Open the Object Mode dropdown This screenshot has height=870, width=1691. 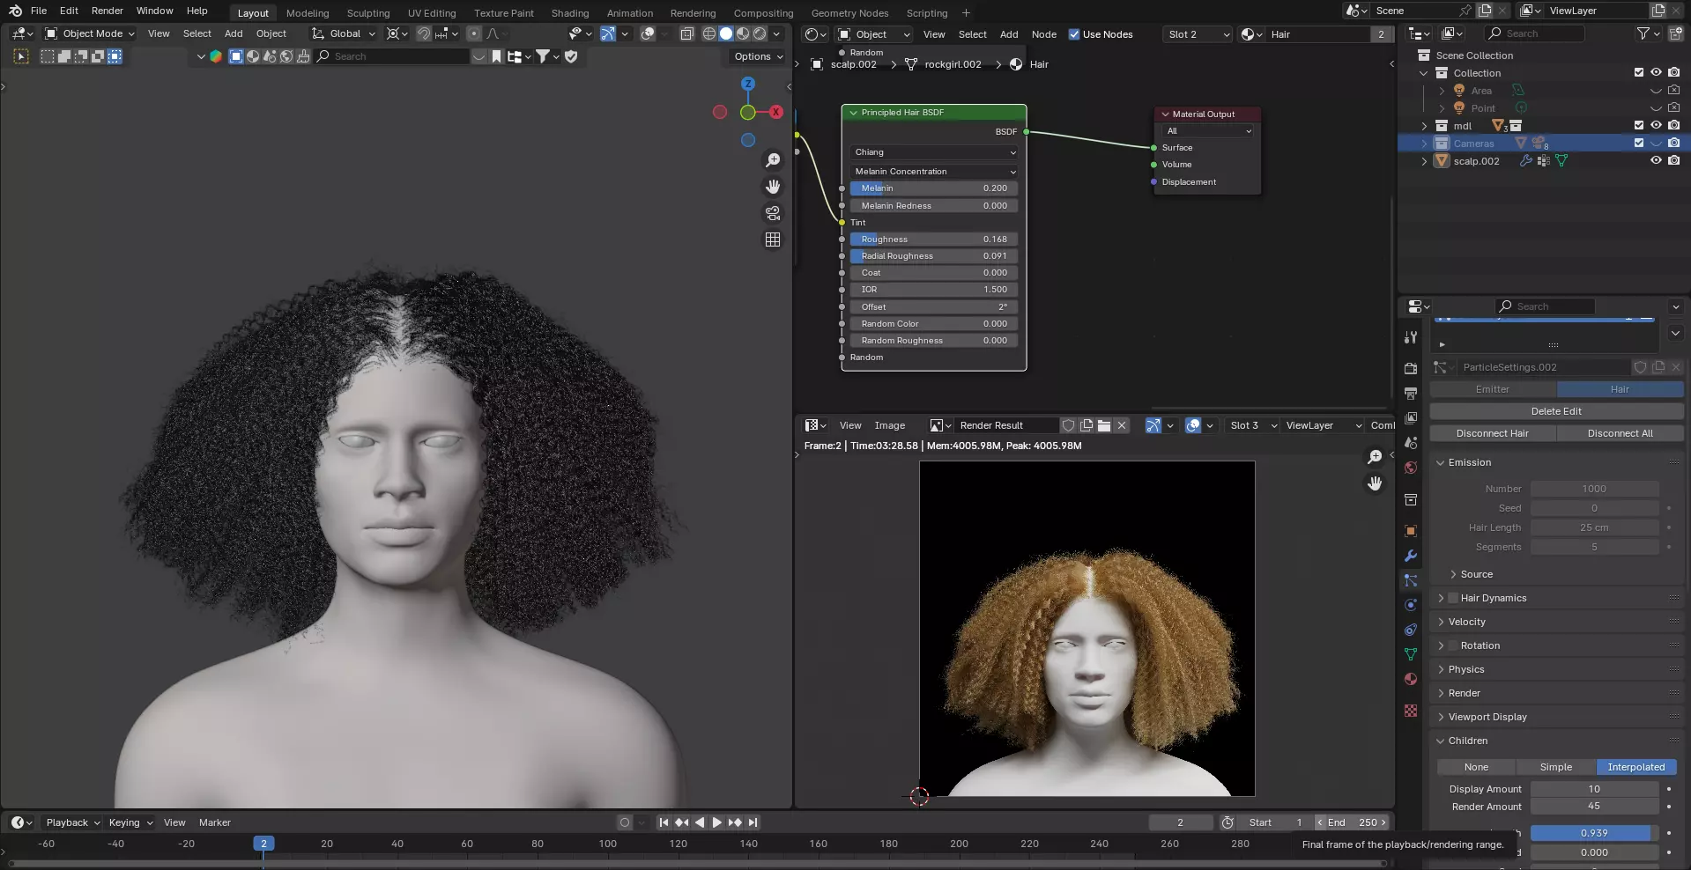point(90,33)
